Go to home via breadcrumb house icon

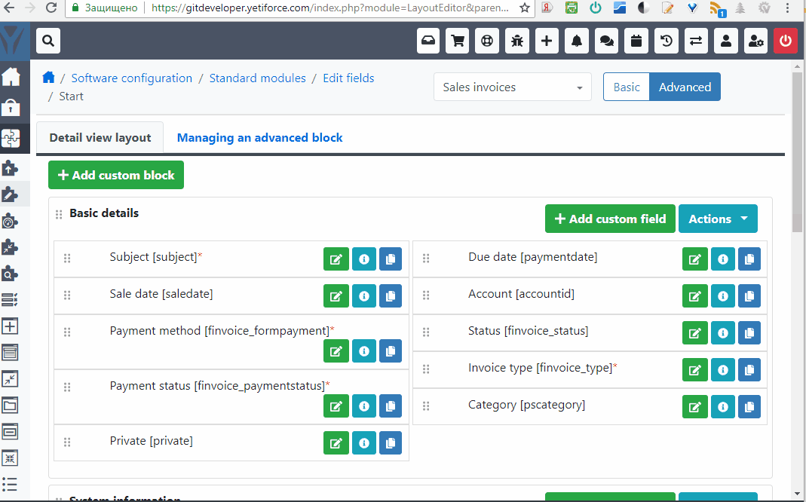click(48, 78)
